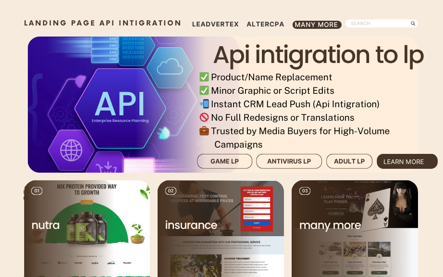
Task: Click the phone icon beside Instant CRM Lead Push
Action: (x=204, y=104)
